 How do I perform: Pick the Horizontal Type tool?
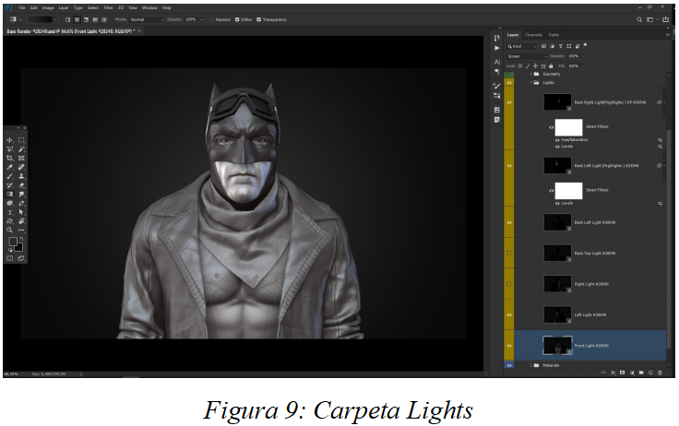click(9, 212)
